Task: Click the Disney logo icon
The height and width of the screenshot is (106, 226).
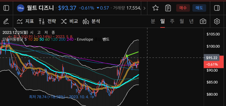Action: coord(20,8)
